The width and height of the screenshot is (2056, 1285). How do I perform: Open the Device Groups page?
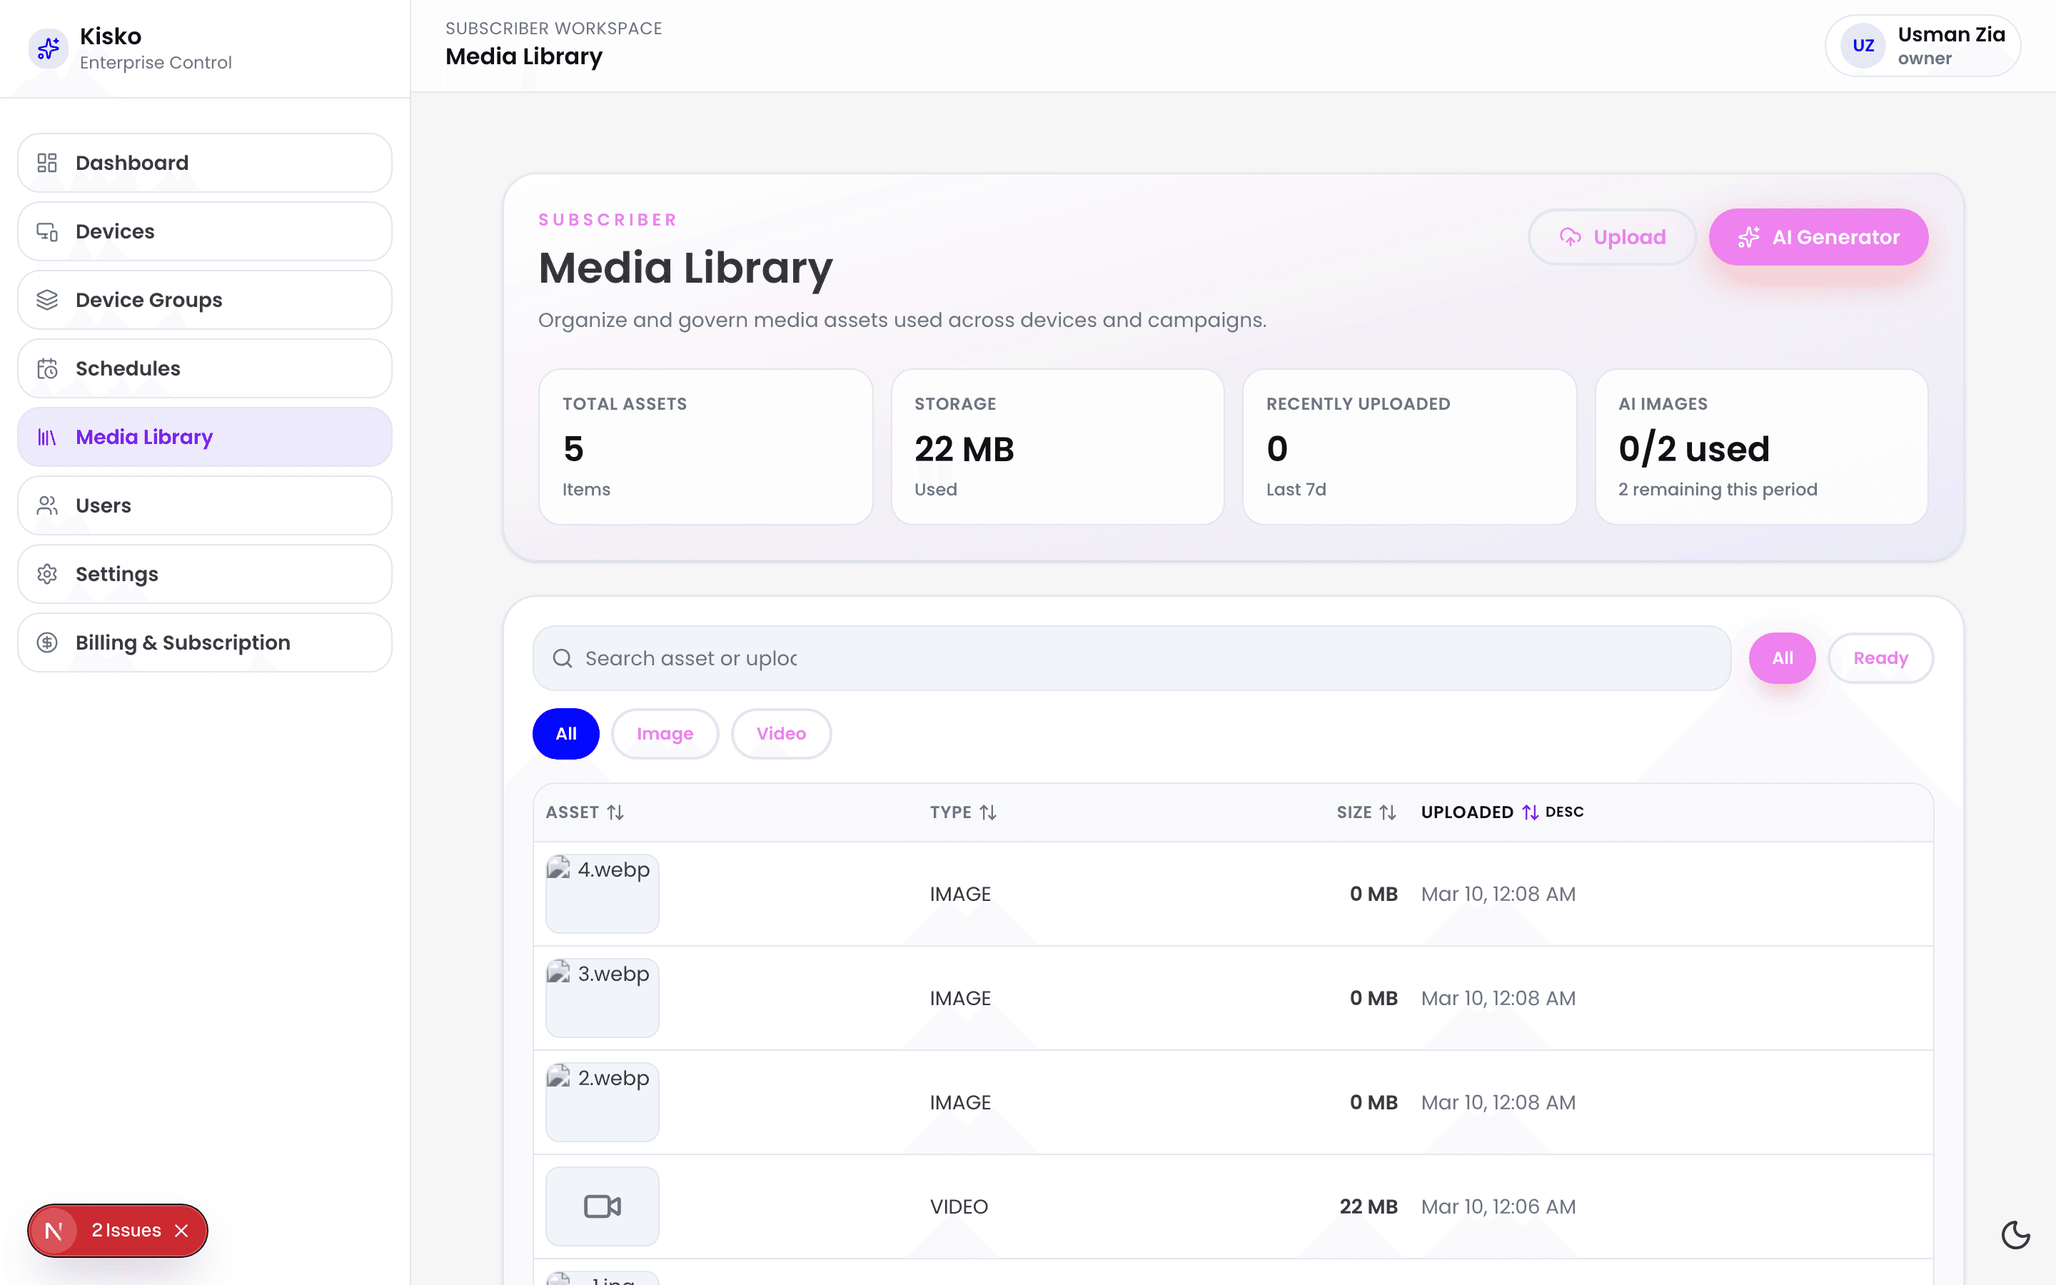[205, 300]
